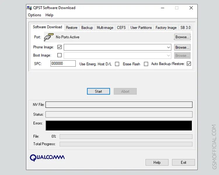Click the QPST app icon in title bar
Image resolution: width=219 pixels, height=175 pixels.
(29, 8)
